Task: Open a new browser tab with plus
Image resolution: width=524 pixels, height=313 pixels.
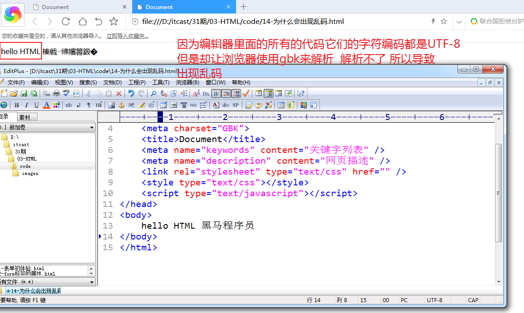Action: click(244, 7)
